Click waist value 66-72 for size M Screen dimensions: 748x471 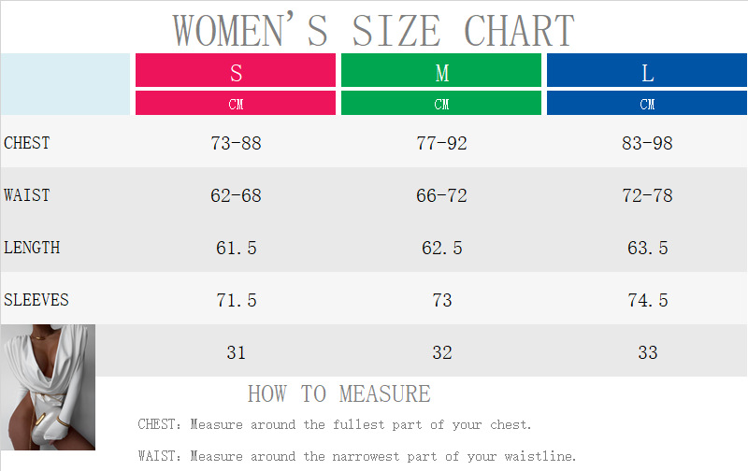pos(441,196)
